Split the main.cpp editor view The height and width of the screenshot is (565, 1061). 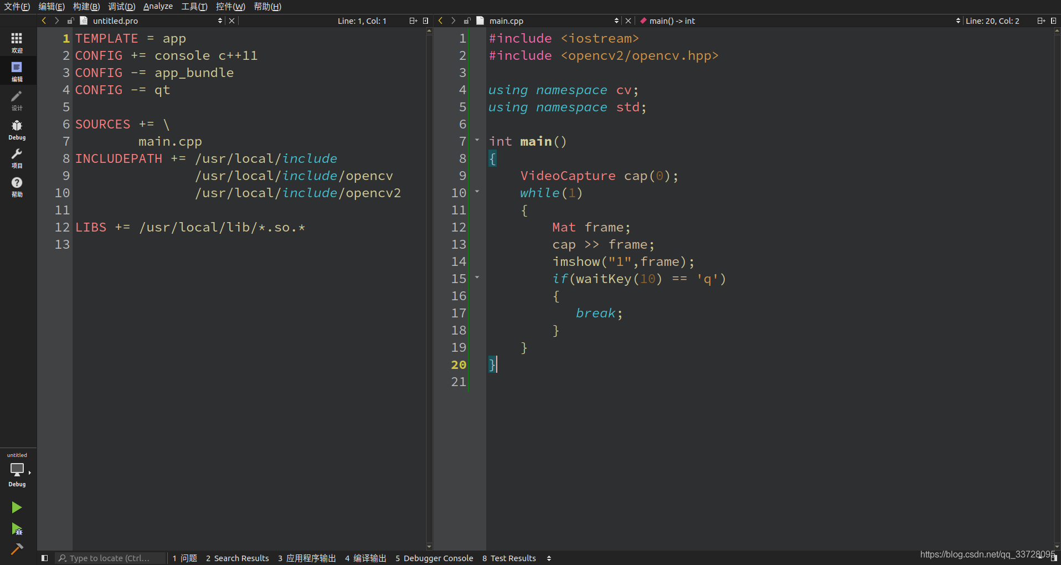[x=1041, y=20]
